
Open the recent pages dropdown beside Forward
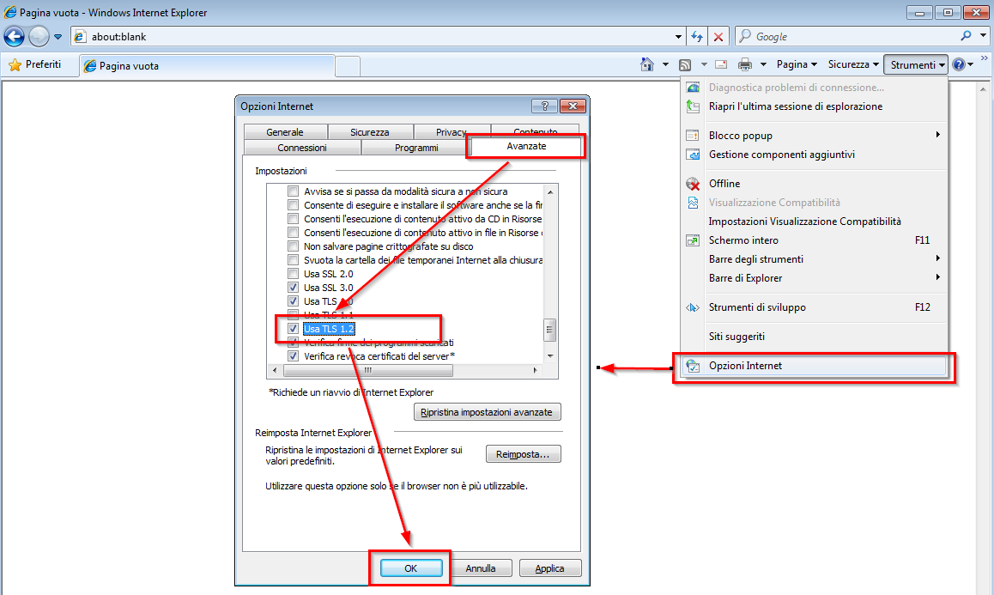(58, 37)
